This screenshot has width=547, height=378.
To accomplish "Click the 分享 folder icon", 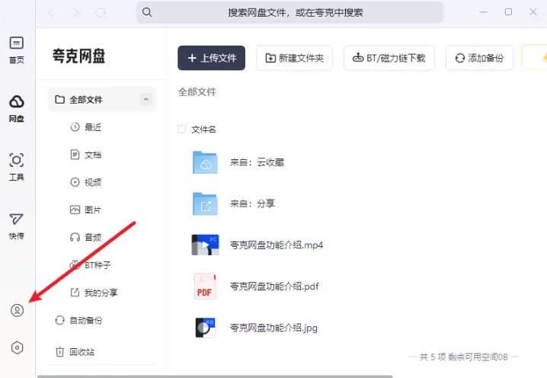I will [205, 203].
